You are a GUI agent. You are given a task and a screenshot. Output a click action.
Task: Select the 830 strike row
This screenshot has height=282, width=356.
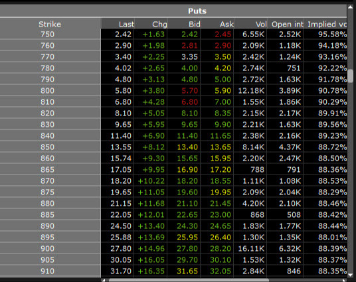(x=173, y=125)
